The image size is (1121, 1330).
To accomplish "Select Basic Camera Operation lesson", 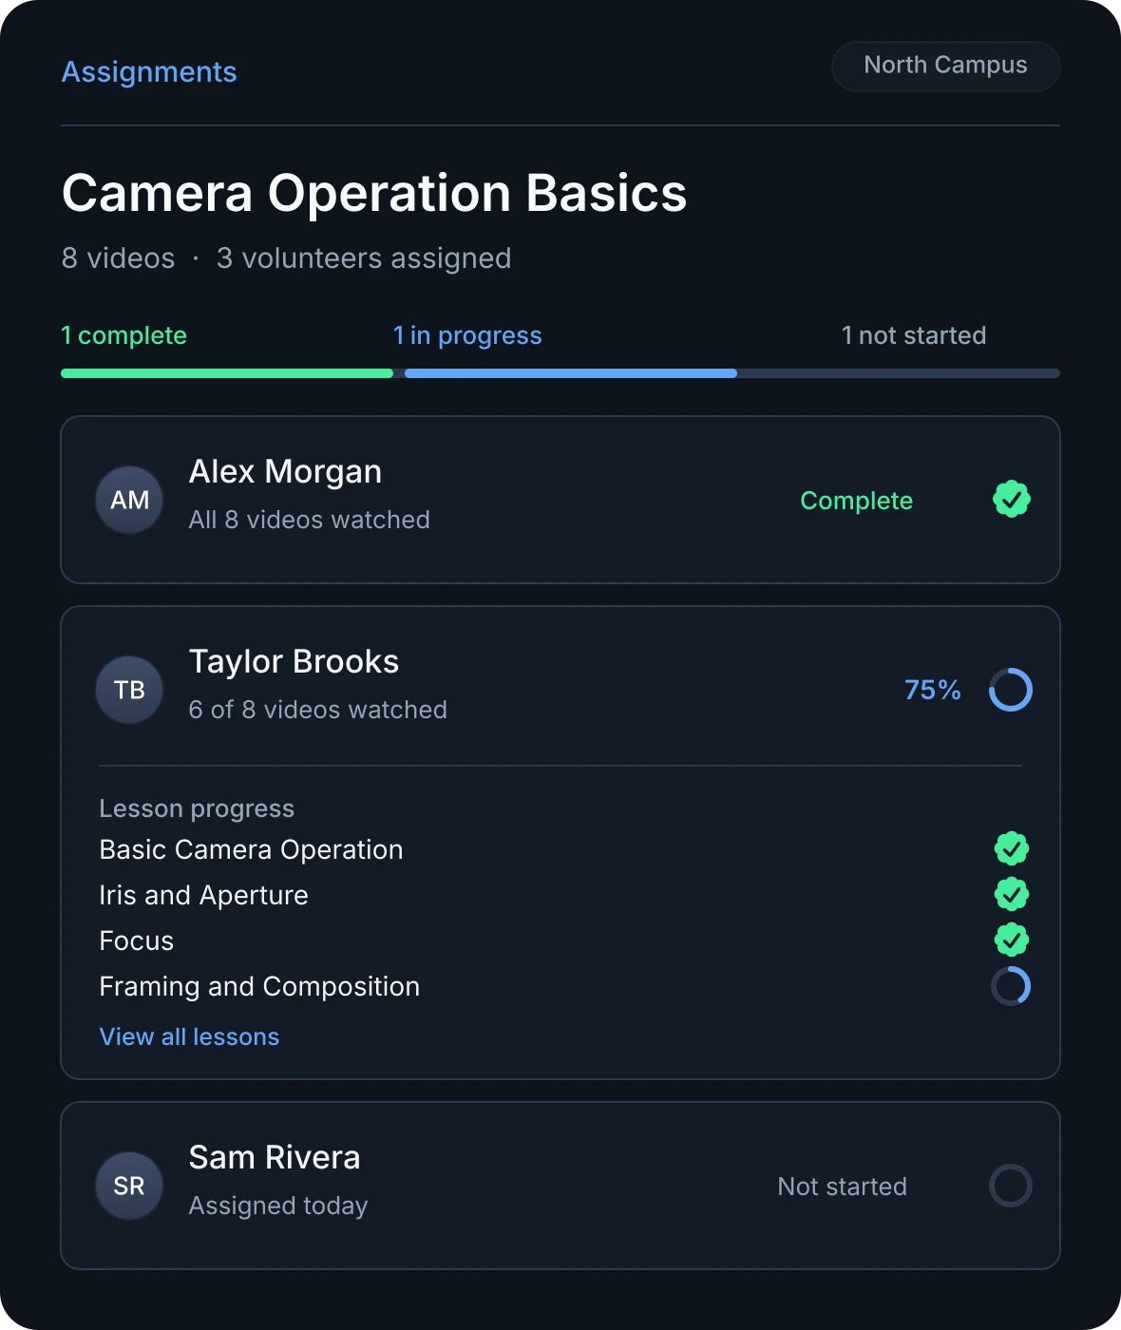I will pyautogui.click(x=251, y=849).
